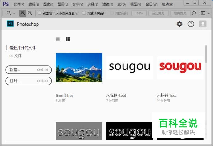Click the Photoshop logo on the start screen
The width and height of the screenshot is (213, 146).
click(10, 24)
